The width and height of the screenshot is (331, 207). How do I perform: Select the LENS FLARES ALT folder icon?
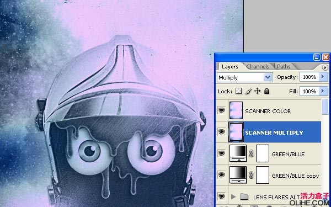pos(244,197)
